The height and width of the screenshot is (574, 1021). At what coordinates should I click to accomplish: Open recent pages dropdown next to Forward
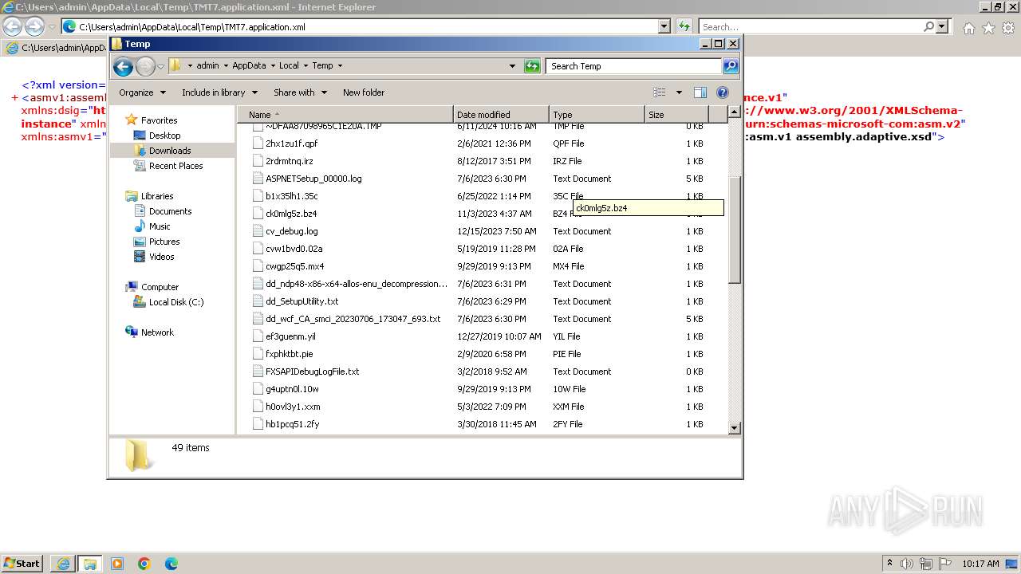(160, 66)
